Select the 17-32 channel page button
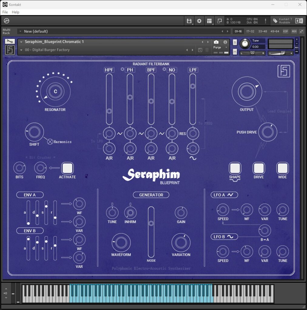The width and height of the screenshot is (307, 310). (250, 31)
